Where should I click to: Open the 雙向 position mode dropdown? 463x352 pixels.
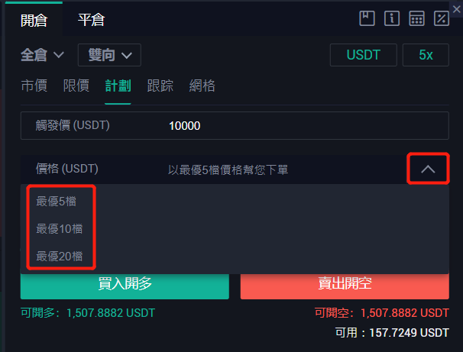pyautogui.click(x=109, y=55)
